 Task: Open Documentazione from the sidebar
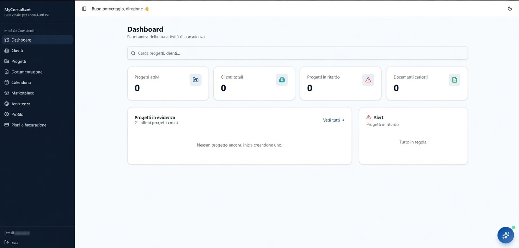tap(37, 72)
